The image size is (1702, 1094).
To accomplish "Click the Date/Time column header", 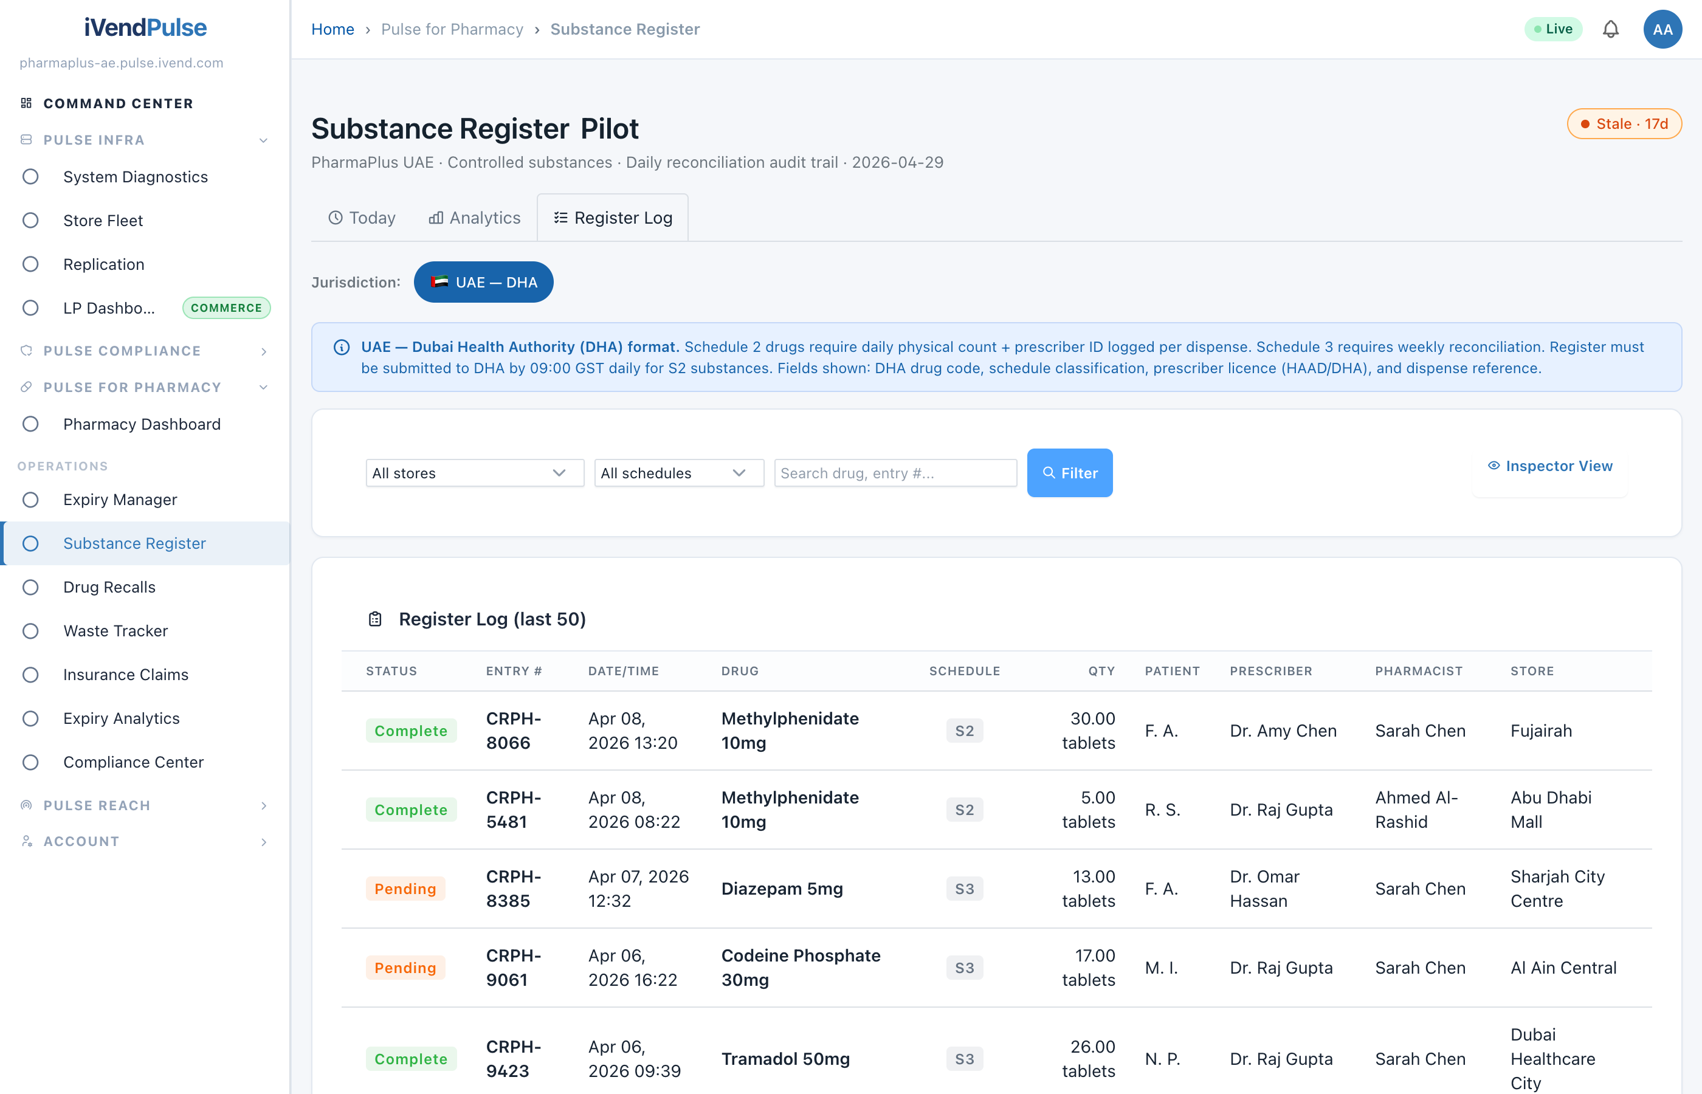I will [623, 670].
